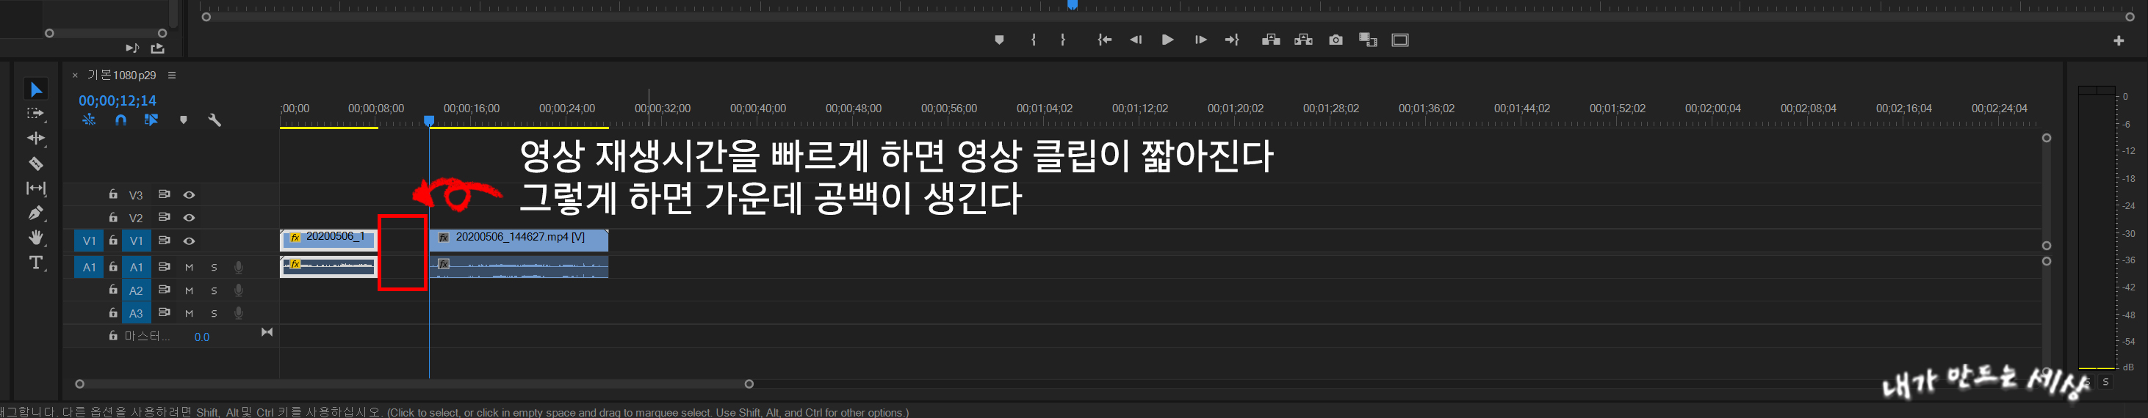Viewport: 2148px width, 418px height.
Task: Select the Track Select Forward tool
Action: (36, 113)
